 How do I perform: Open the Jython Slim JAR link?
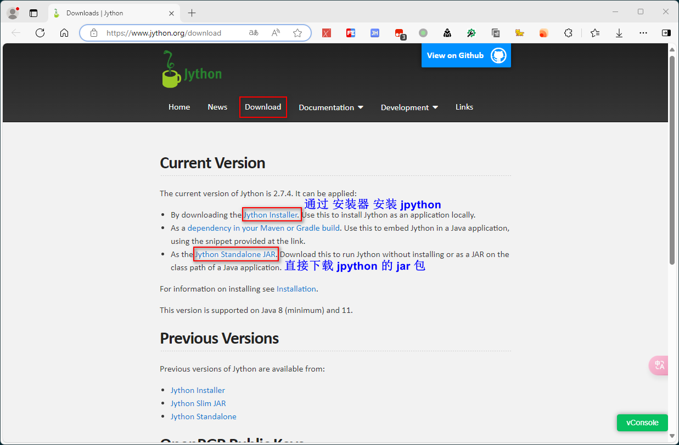click(x=198, y=403)
